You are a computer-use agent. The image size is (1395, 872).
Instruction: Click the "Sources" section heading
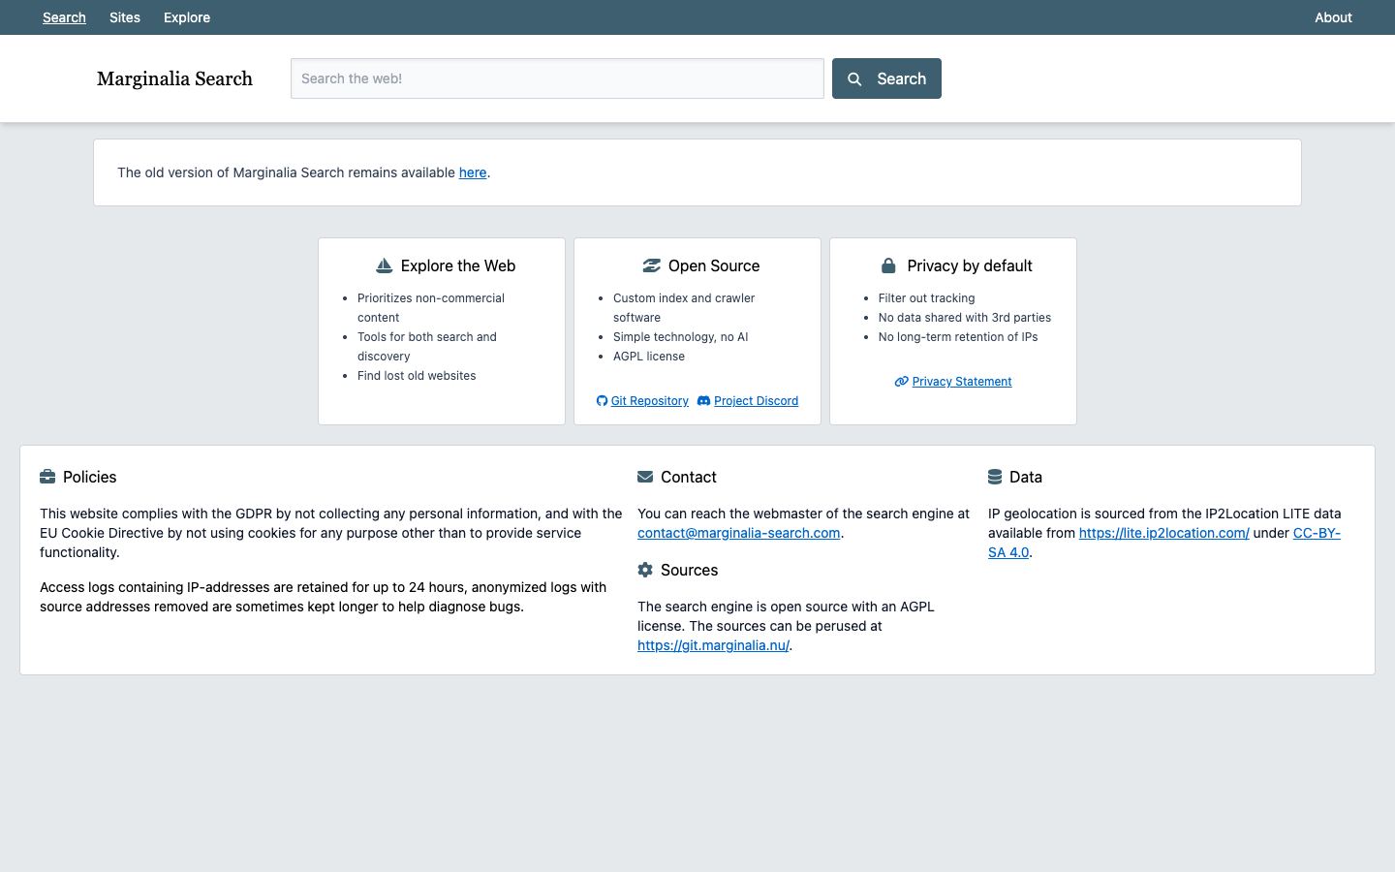pos(690,570)
